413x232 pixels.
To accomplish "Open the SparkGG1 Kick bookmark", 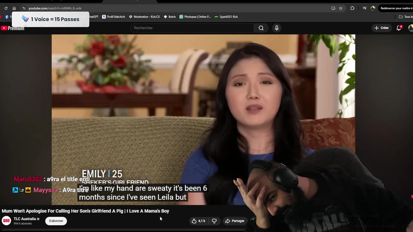I will tap(226, 17).
